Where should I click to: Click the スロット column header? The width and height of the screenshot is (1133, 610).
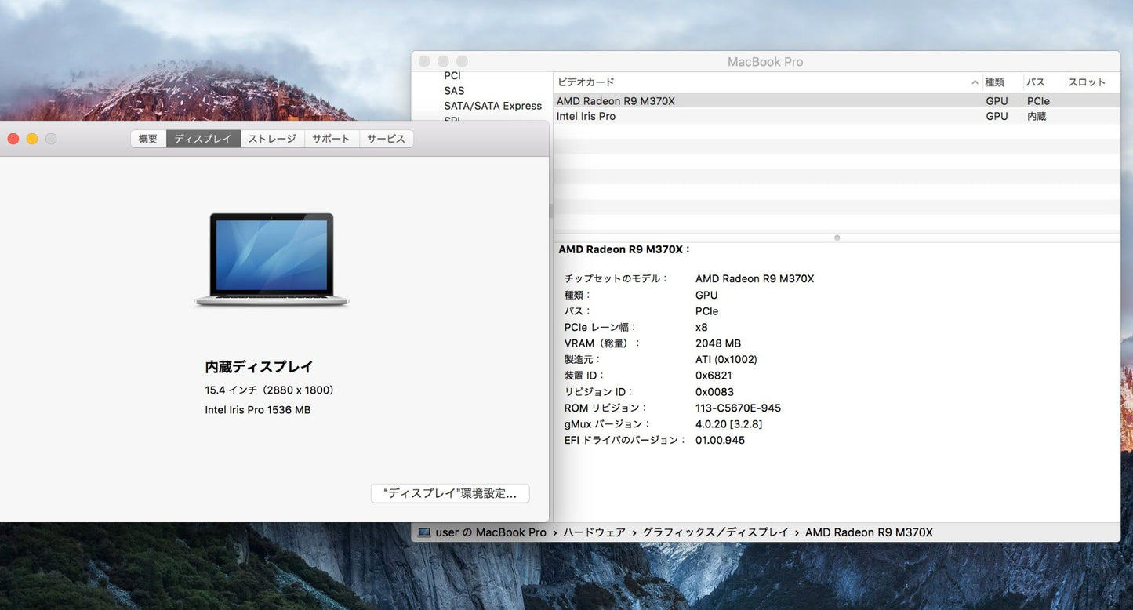[x=1092, y=82]
